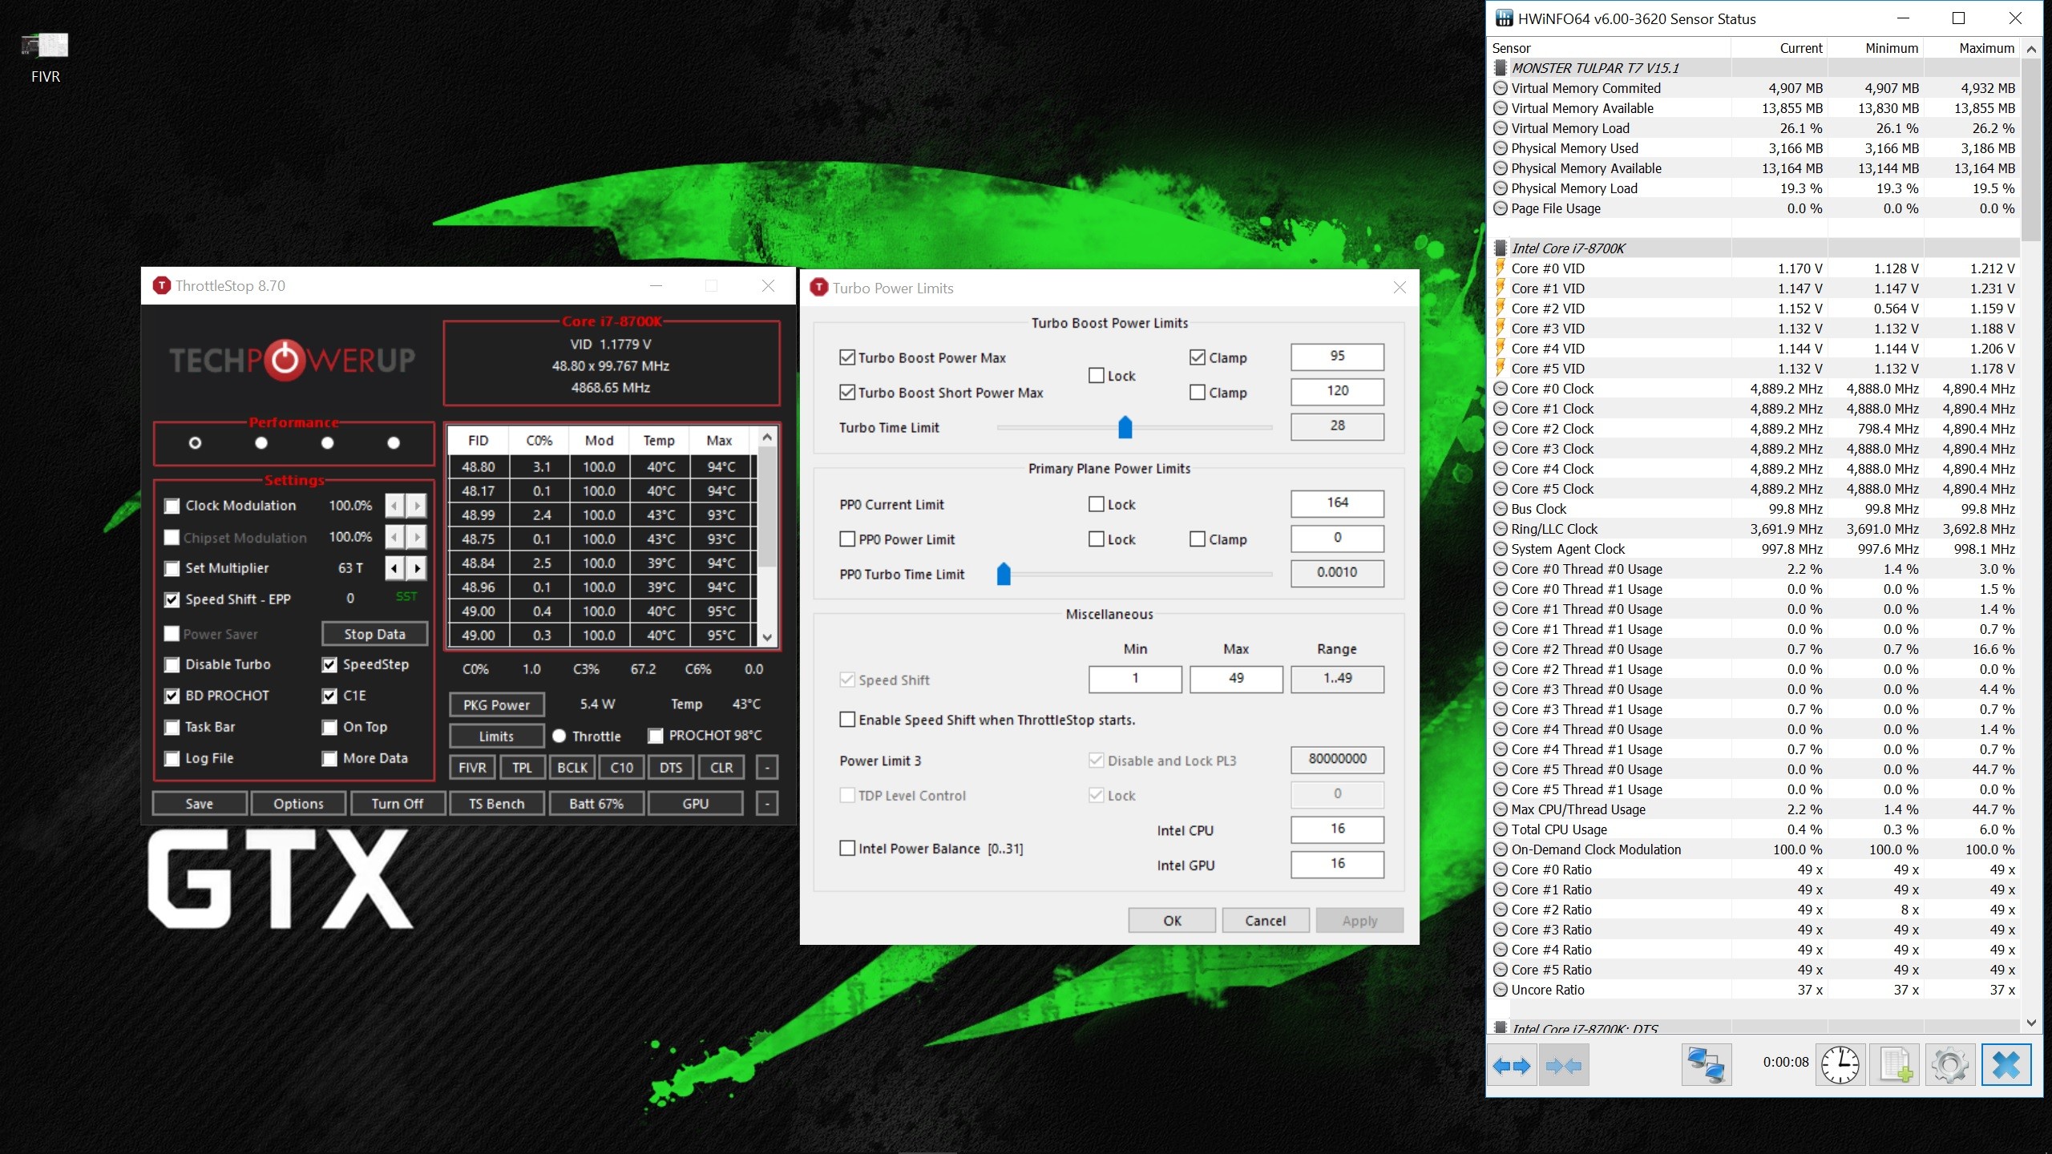Screen dimensions: 2052x1154
Task: Enable the Clock Modulation checkbox
Action: click(x=172, y=506)
